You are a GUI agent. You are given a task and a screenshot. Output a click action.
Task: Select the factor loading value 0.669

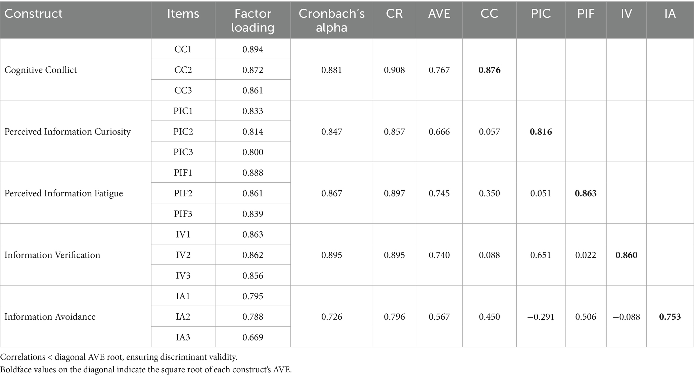click(252, 337)
